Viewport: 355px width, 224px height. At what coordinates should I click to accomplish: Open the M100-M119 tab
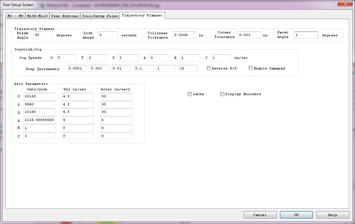tap(37, 16)
